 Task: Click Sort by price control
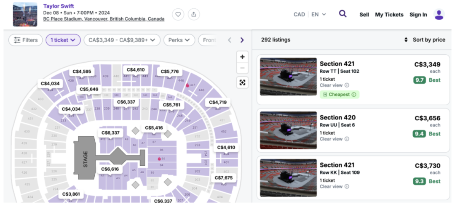(x=425, y=40)
